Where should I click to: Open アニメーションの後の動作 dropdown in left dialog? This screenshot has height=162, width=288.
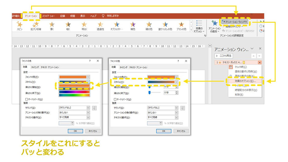tap(88, 113)
